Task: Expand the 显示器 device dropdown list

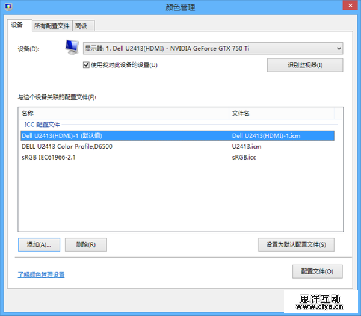Action: coord(339,48)
